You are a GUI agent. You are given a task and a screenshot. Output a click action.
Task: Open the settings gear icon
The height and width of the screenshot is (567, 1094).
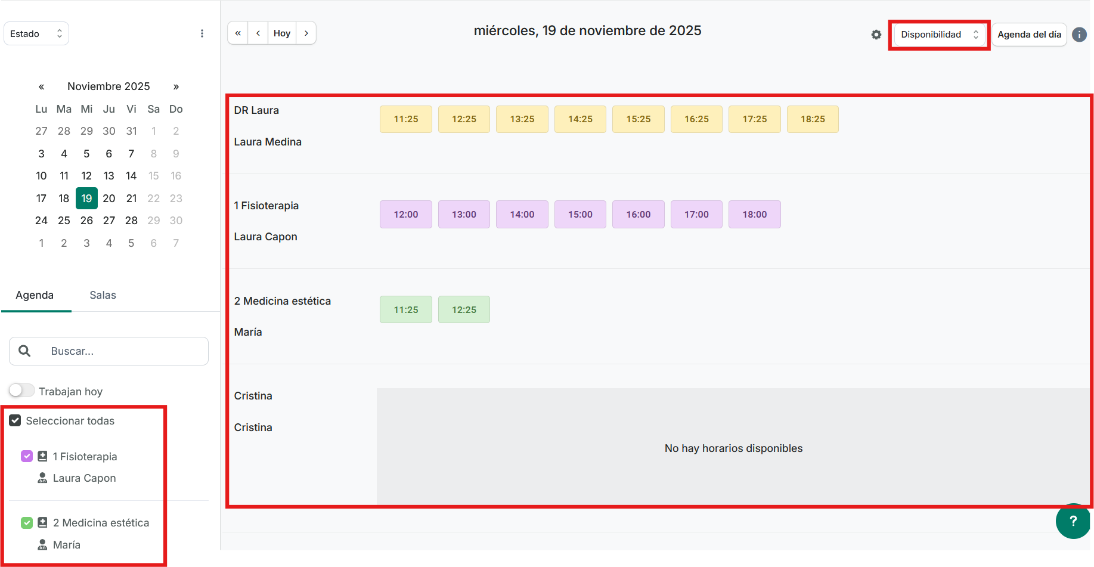pos(876,35)
